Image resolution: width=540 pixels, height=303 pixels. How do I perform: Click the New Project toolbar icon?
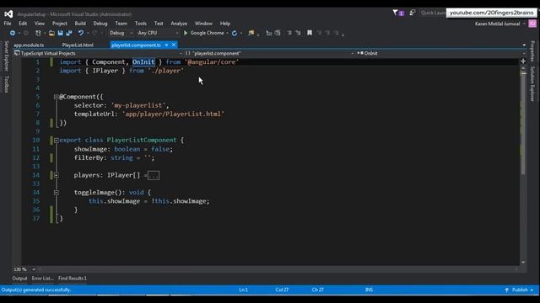coord(38,33)
